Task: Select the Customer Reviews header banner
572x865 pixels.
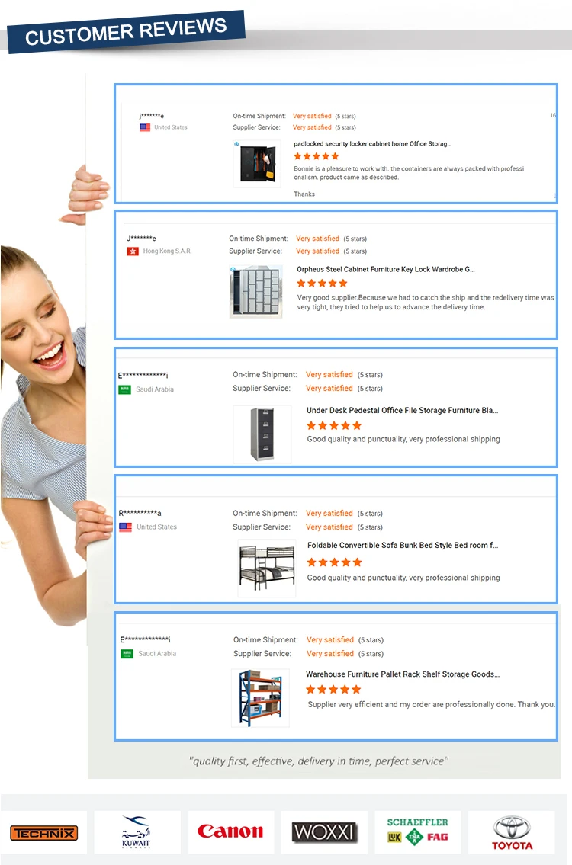Action: [x=126, y=31]
